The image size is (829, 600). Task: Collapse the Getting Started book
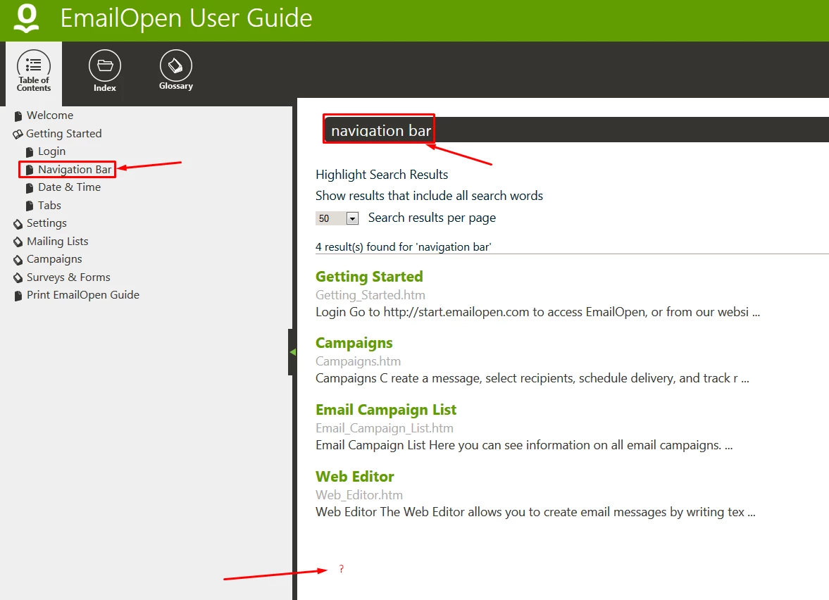pos(63,134)
